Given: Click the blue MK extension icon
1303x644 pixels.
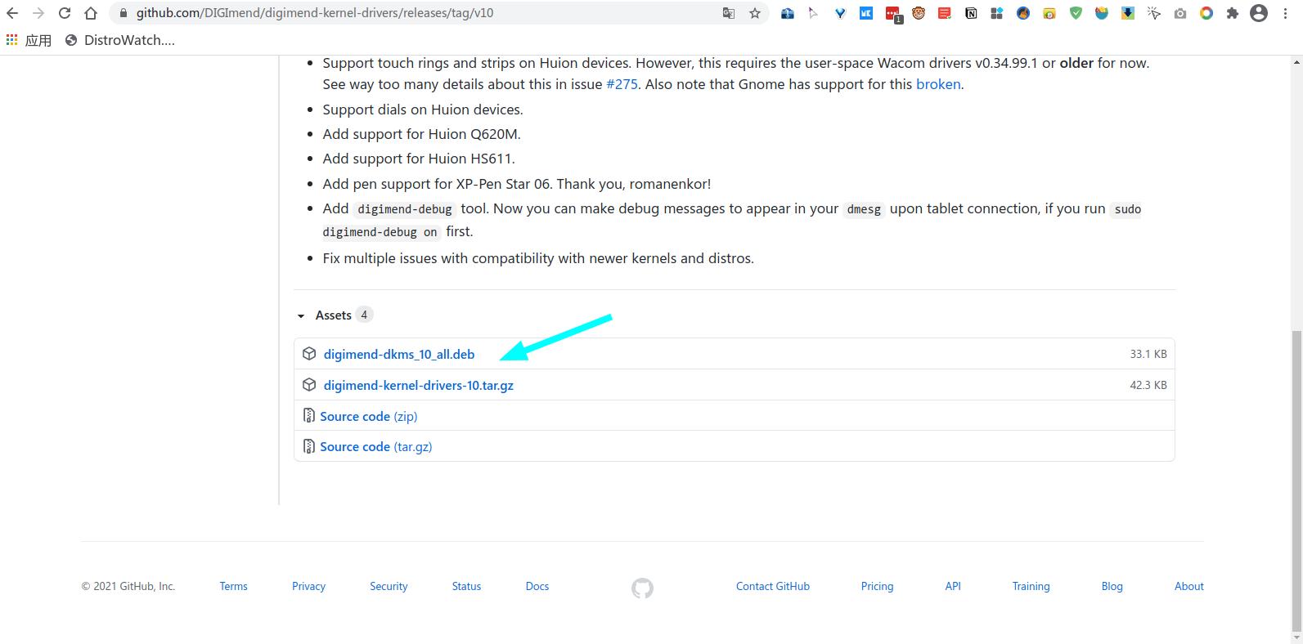Looking at the screenshot, I should [x=866, y=13].
